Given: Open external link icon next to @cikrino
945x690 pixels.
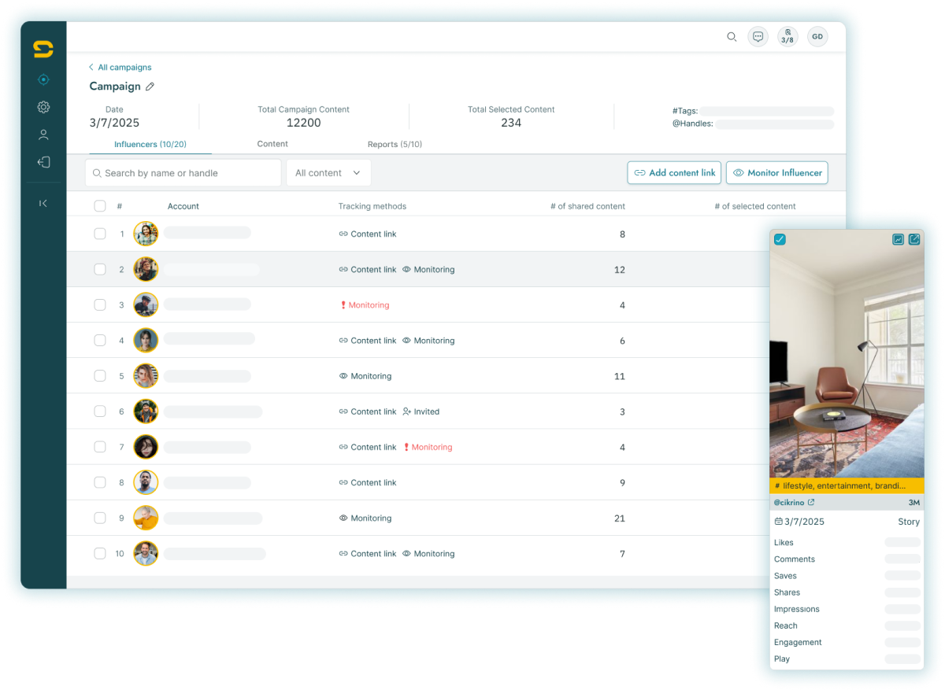Looking at the screenshot, I should click(x=811, y=502).
